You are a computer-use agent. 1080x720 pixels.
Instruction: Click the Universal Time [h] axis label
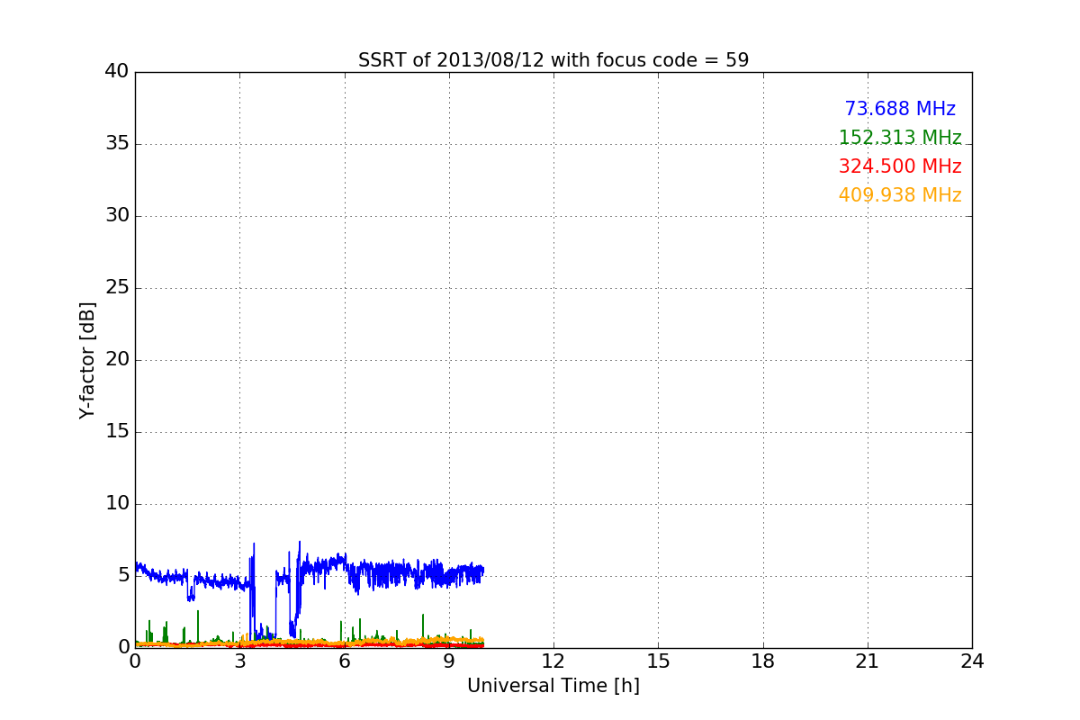coord(553,686)
